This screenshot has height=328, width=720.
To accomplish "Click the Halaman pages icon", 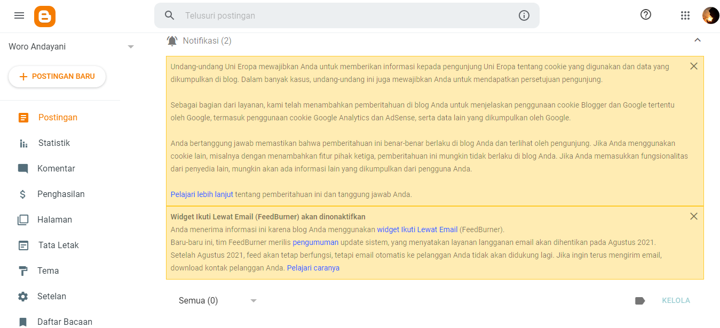I will (x=23, y=220).
